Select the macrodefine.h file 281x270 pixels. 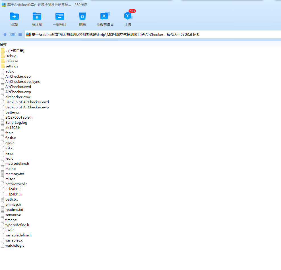(x=15, y=164)
